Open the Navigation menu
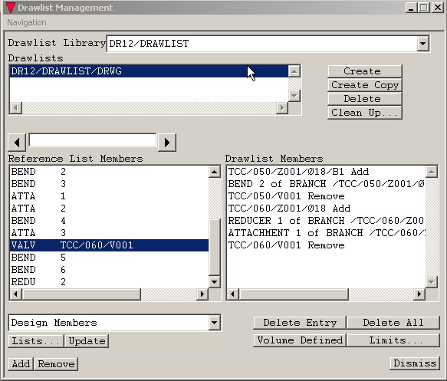The height and width of the screenshot is (381, 447). click(x=27, y=22)
